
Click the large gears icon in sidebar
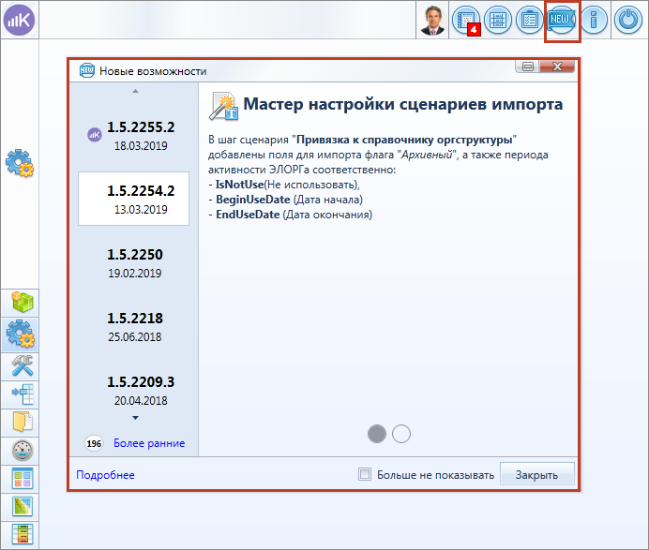tap(20, 163)
